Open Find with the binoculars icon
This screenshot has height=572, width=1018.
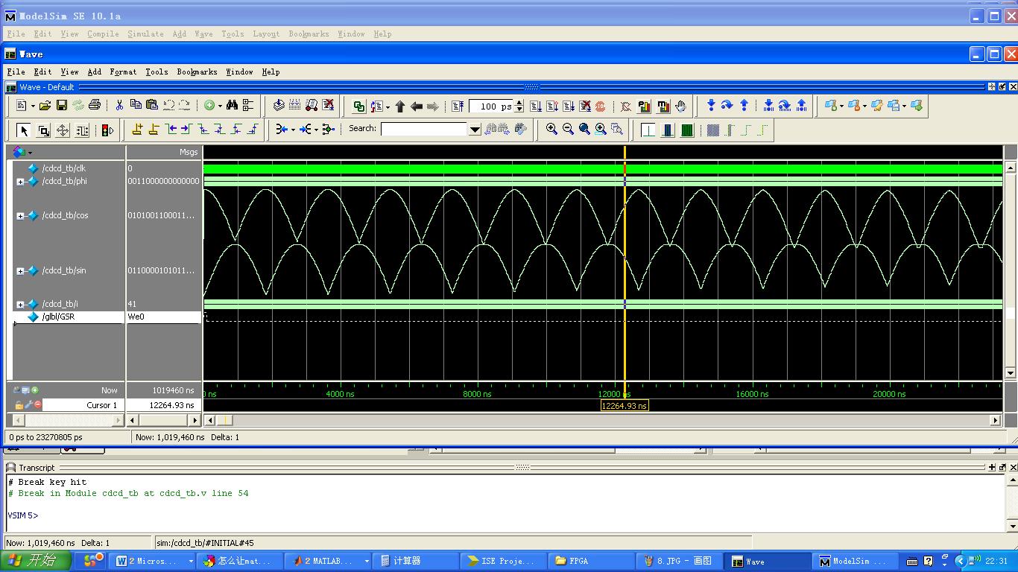tap(232, 106)
